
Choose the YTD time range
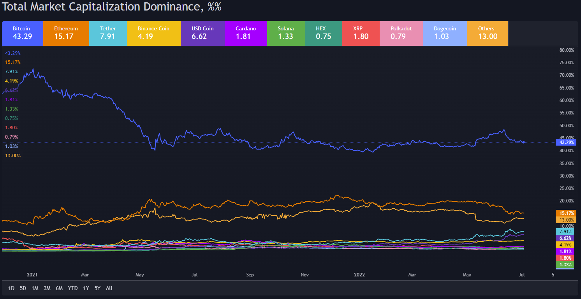(x=72, y=288)
